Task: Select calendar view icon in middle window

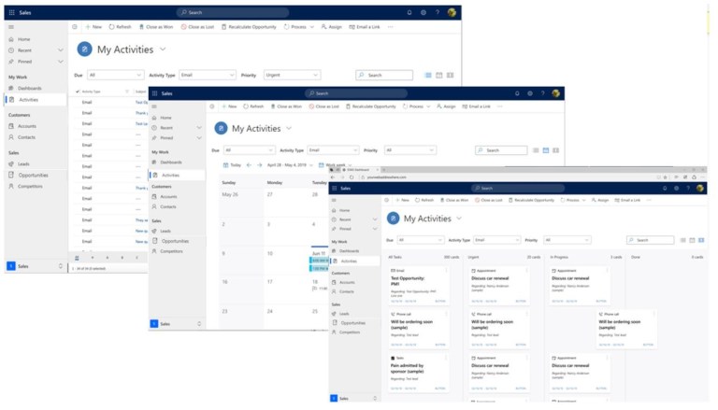Action: [x=546, y=150]
